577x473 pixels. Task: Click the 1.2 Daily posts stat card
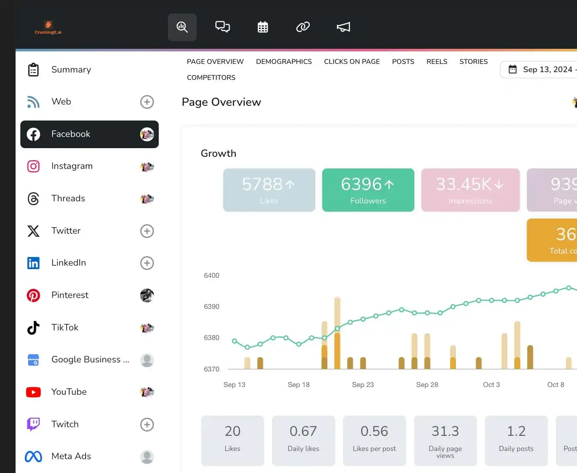[x=516, y=441]
